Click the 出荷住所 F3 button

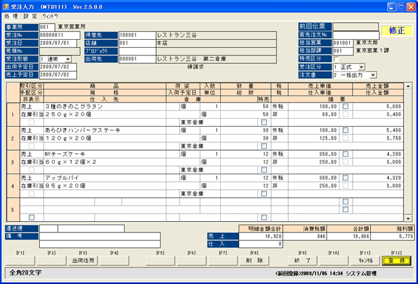coord(83,260)
